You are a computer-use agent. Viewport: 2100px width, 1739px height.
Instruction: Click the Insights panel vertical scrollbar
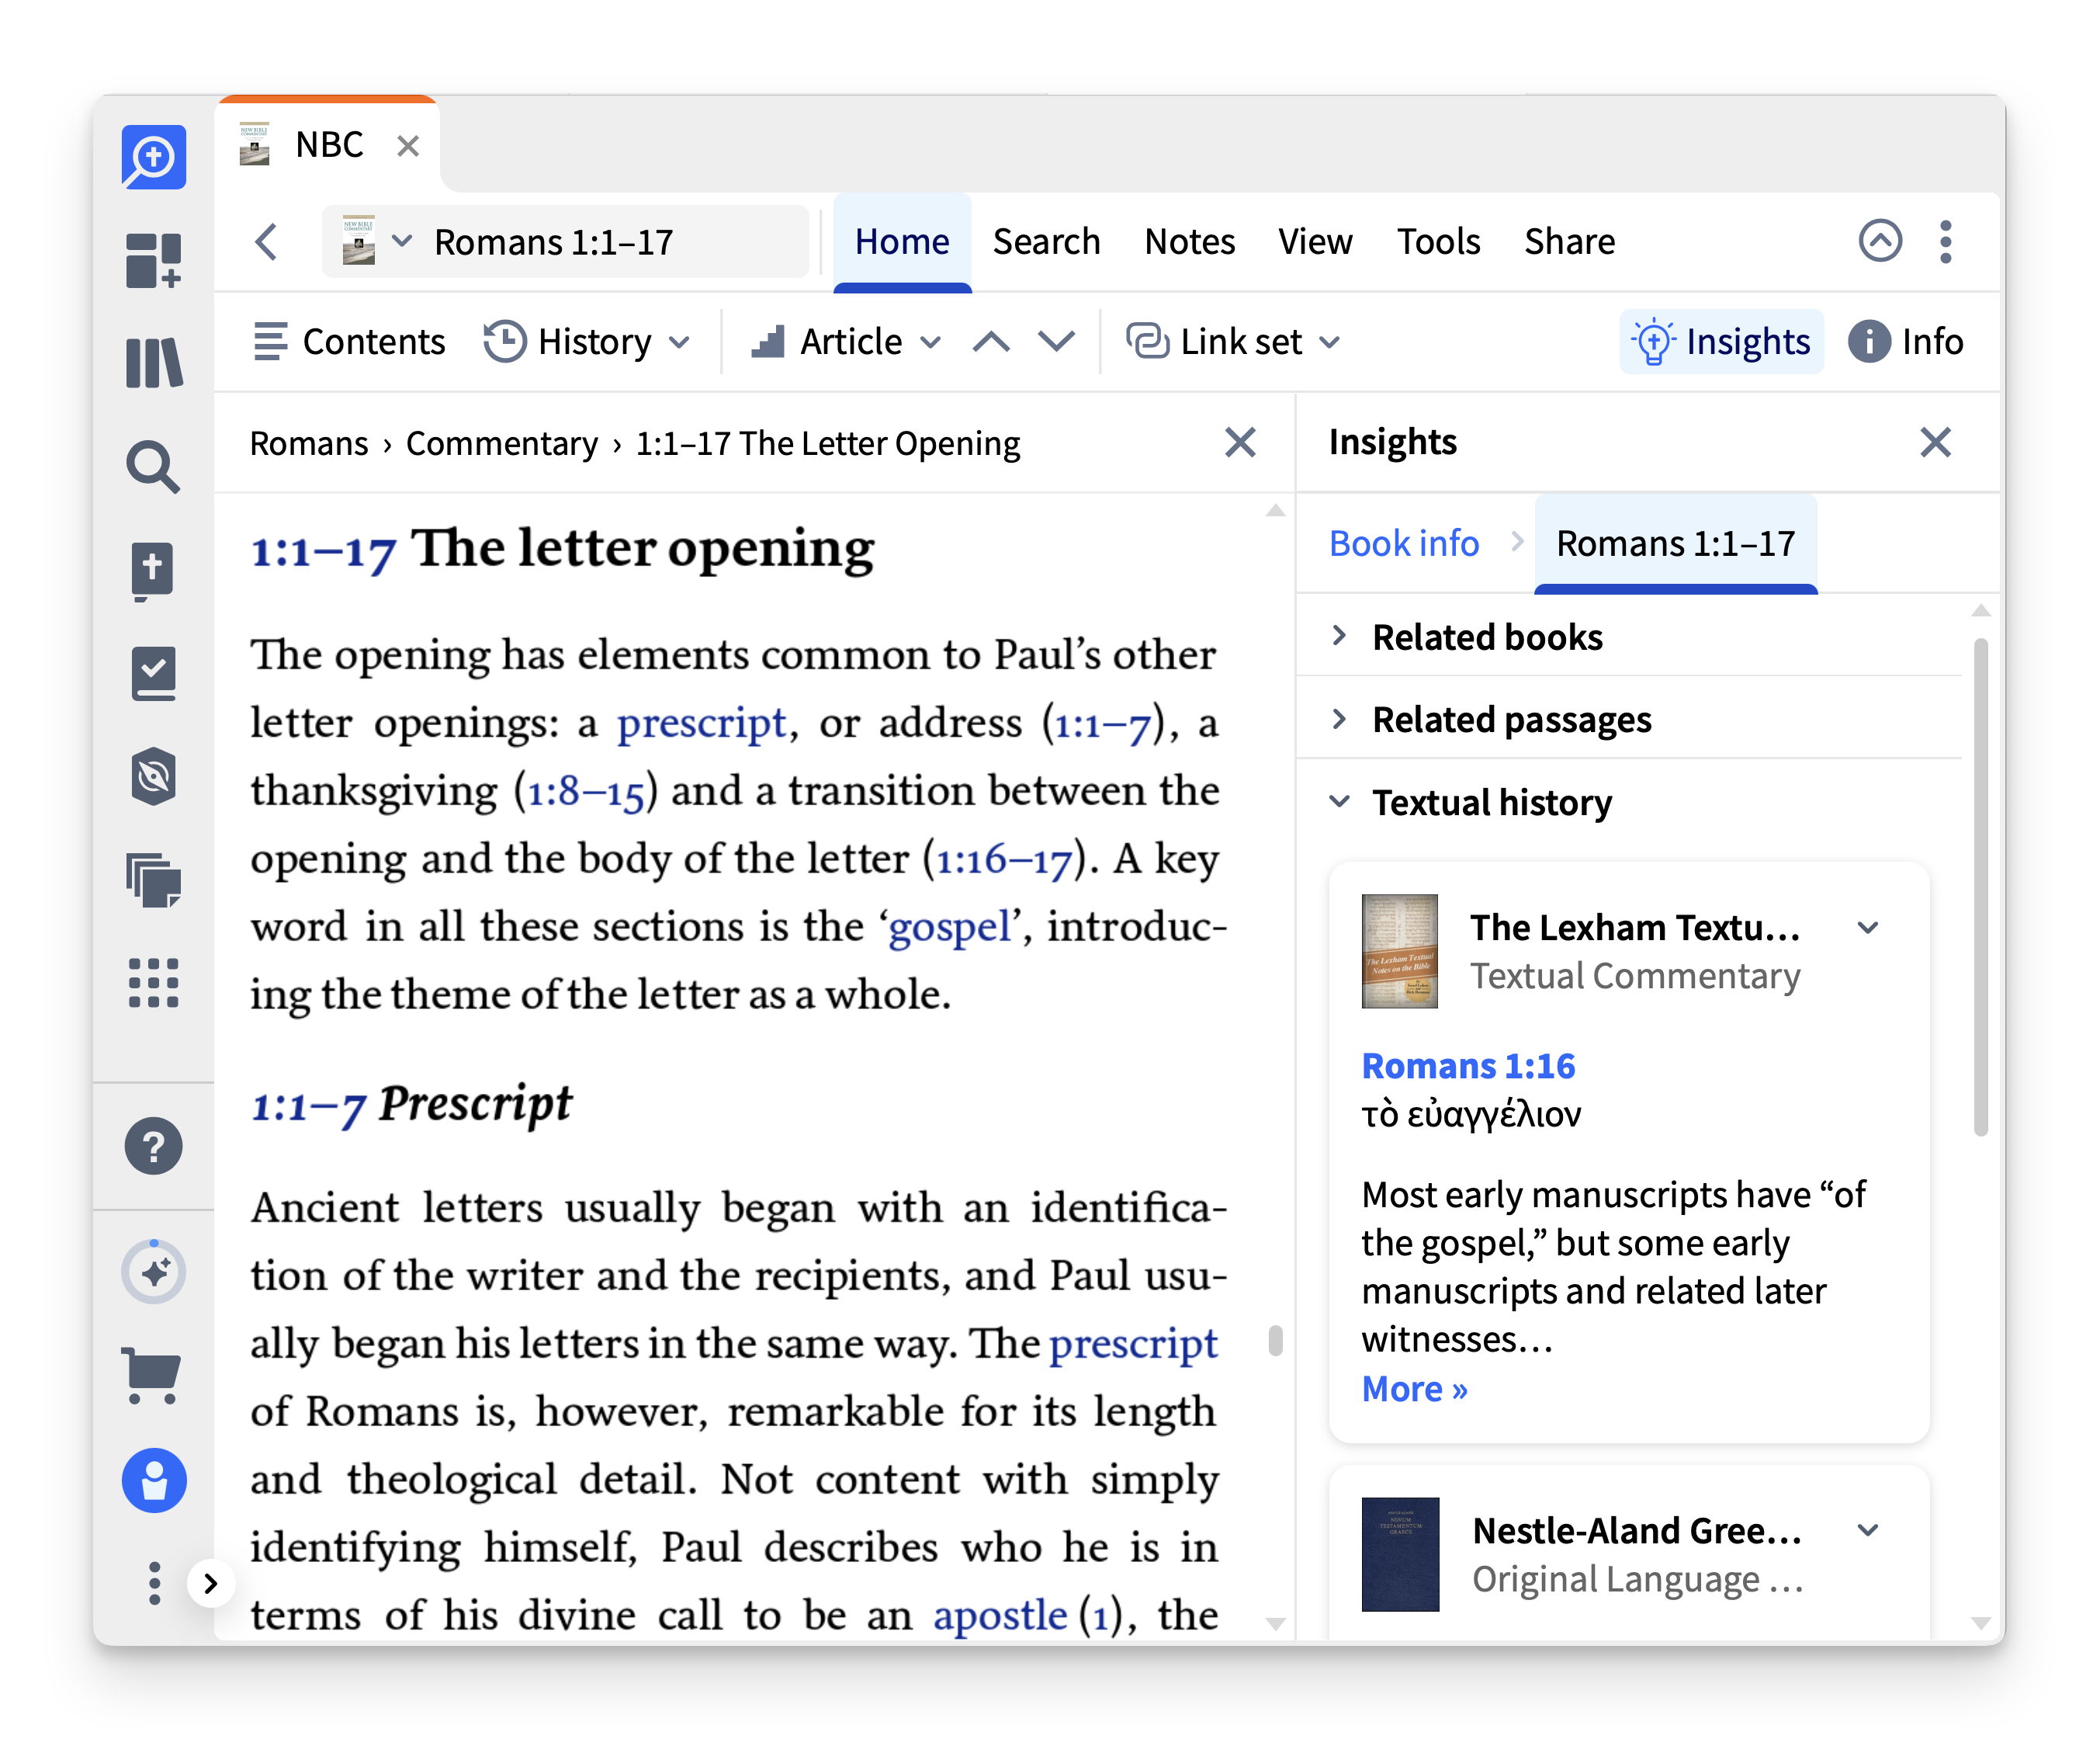(1980, 887)
